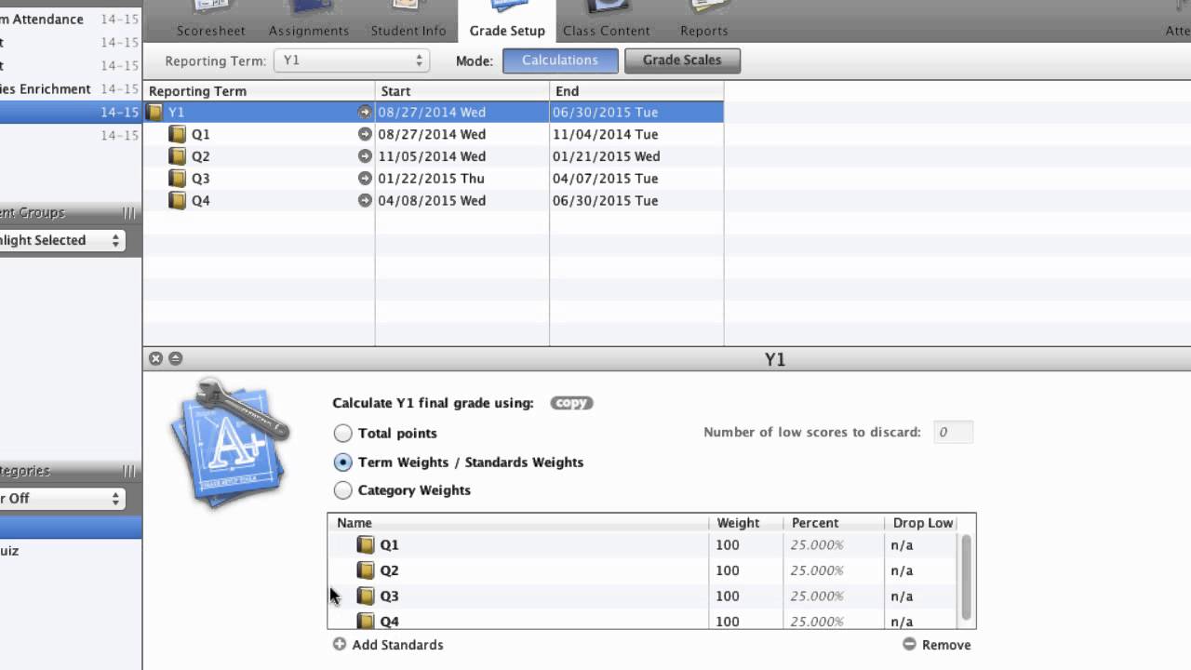Click the low scores to discard field
Image resolution: width=1191 pixels, height=670 pixels.
click(953, 432)
